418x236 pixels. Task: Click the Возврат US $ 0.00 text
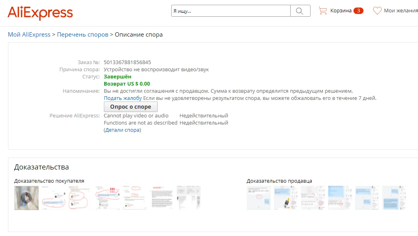[x=127, y=84]
